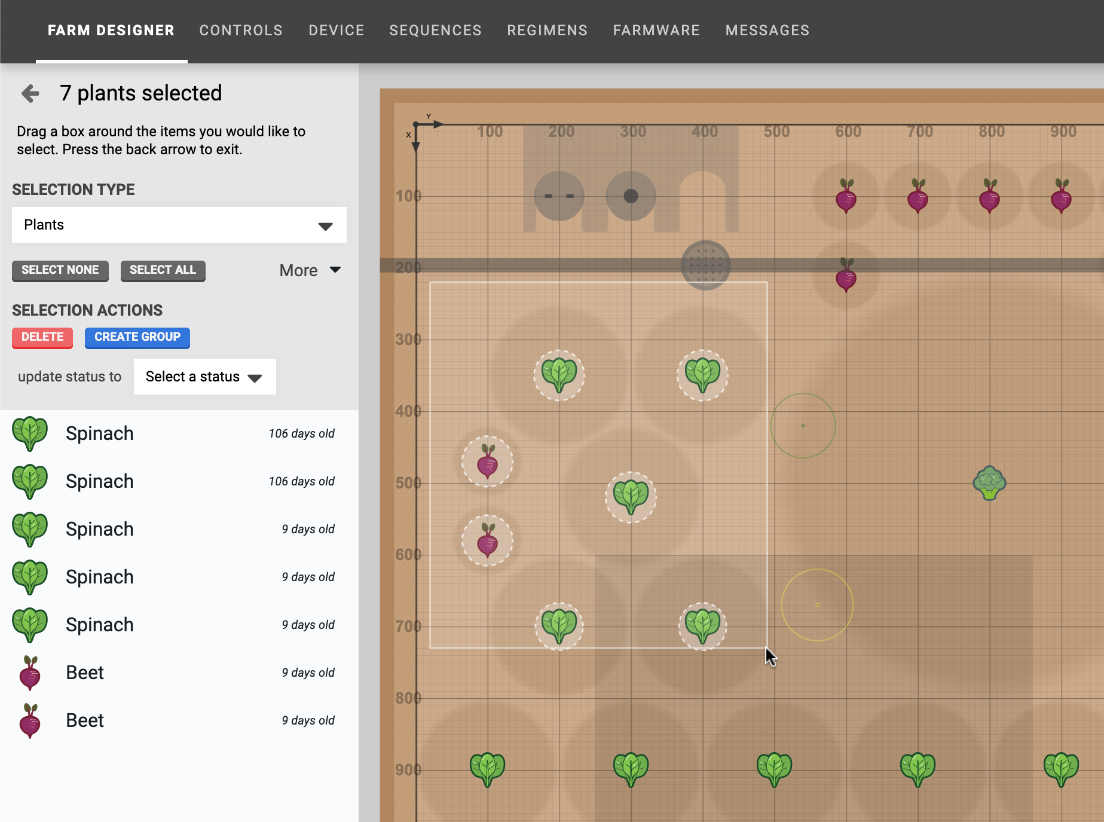Open the Regimens page
The width and height of the screenshot is (1104, 822).
click(x=547, y=30)
